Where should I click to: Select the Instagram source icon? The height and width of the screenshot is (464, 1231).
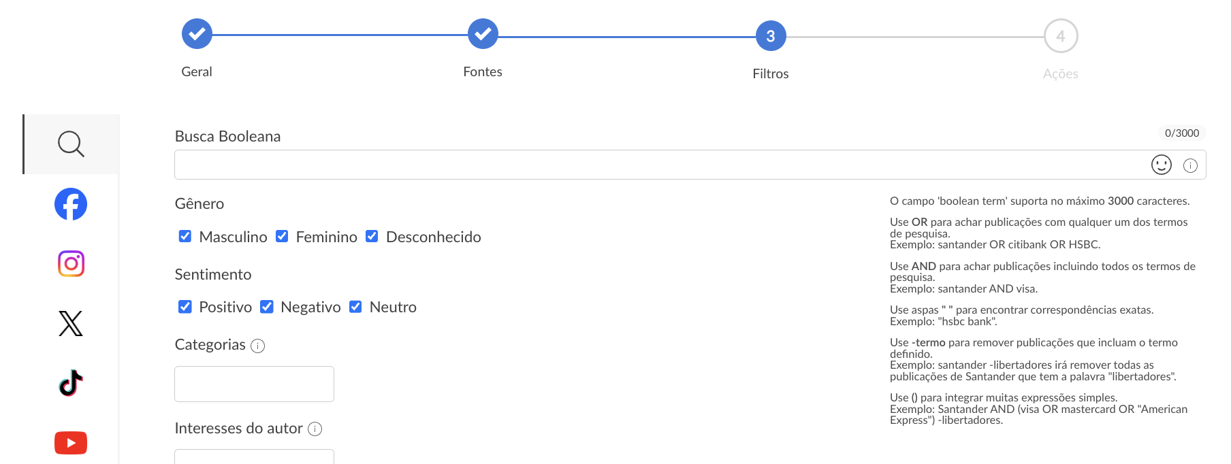(71, 263)
